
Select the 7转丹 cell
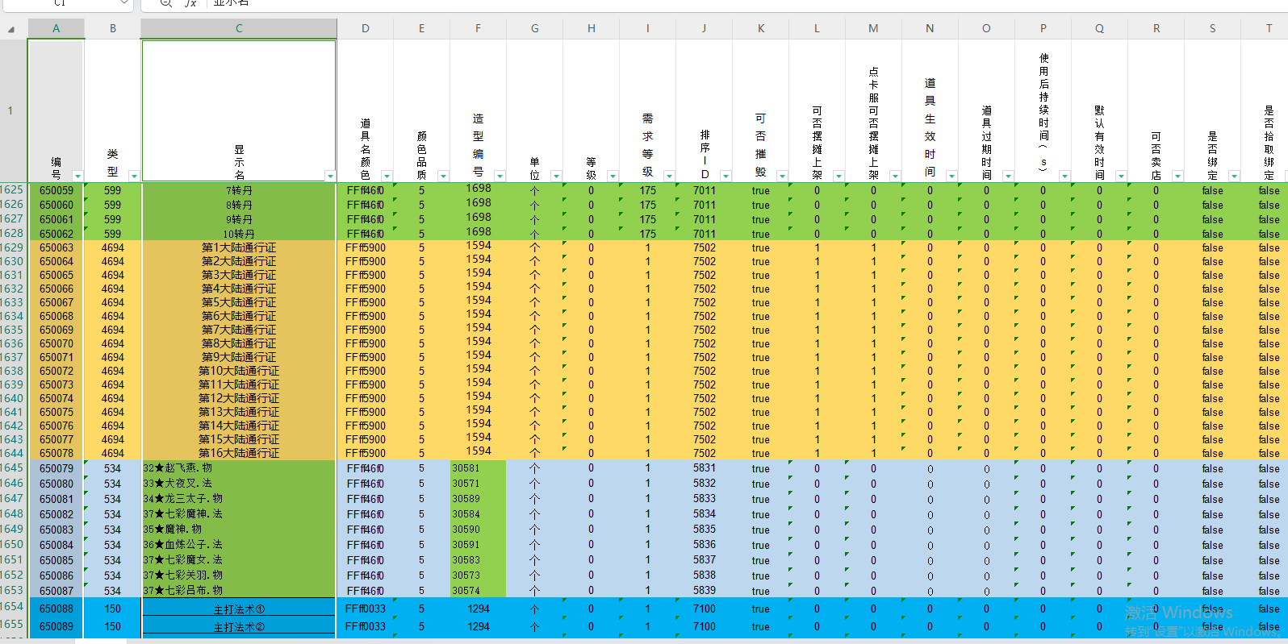(x=239, y=191)
